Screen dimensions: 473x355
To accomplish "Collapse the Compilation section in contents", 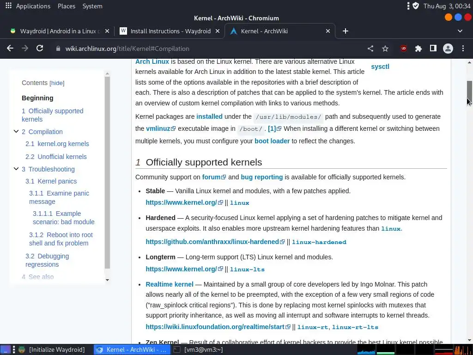I will point(16,131).
